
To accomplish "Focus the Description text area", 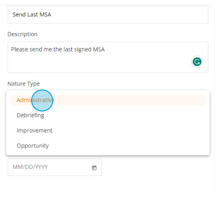I will (108, 57).
